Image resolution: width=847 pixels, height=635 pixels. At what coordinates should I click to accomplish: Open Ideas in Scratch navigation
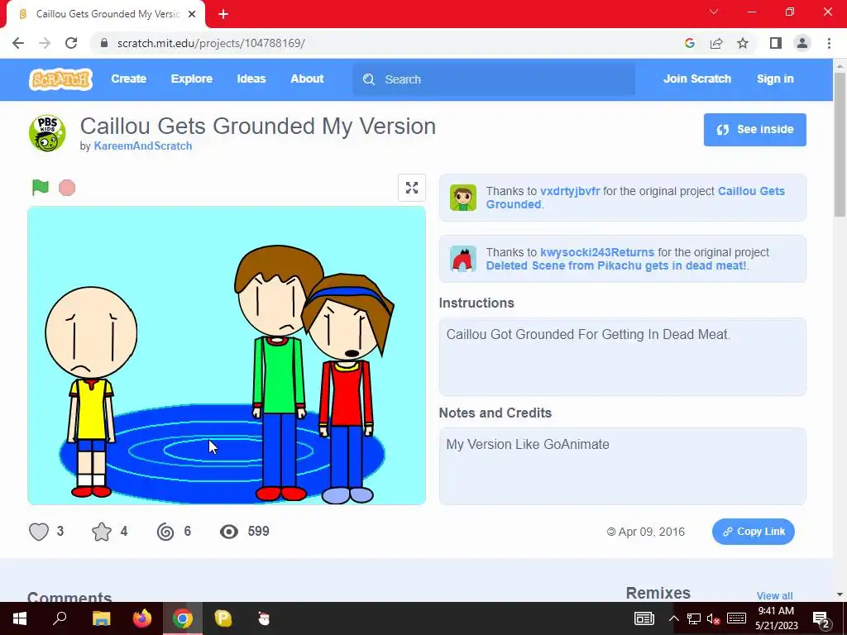pos(251,79)
